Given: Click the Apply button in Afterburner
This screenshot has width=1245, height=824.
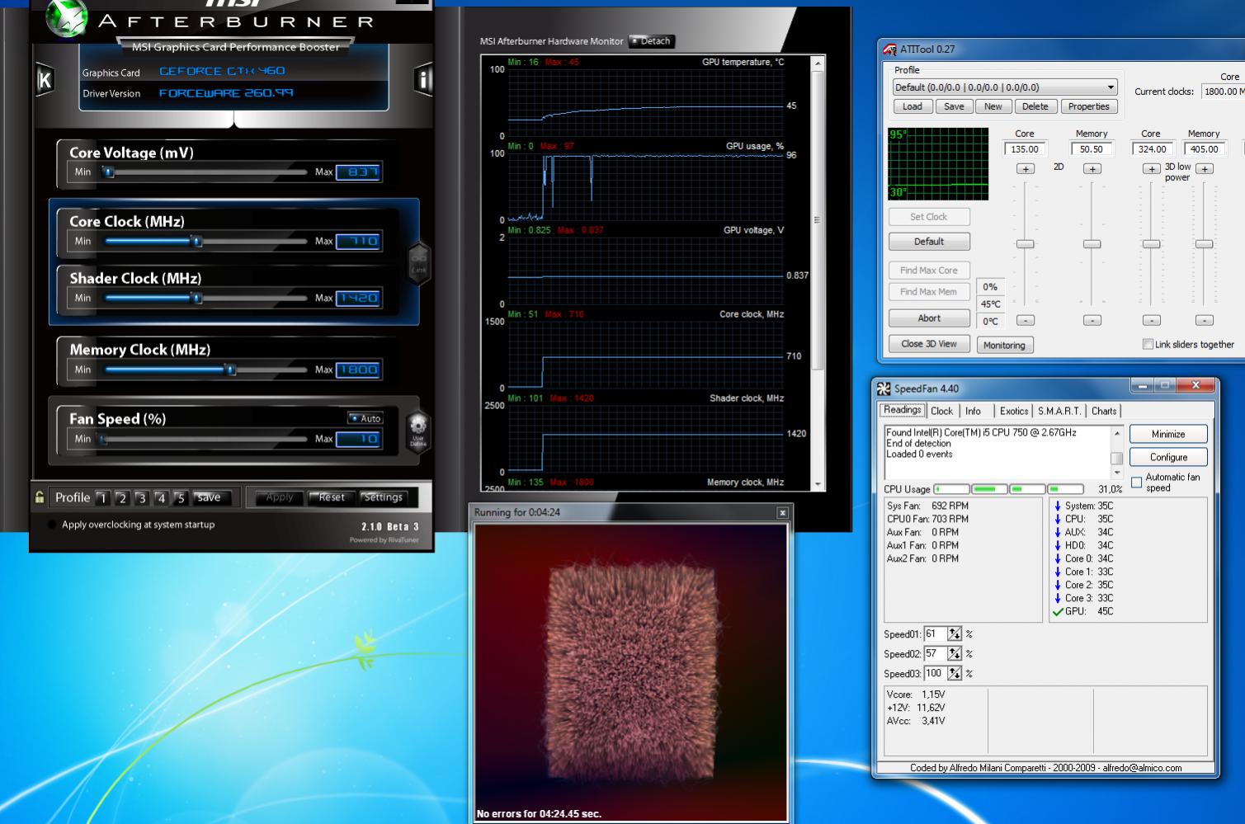Looking at the screenshot, I should tap(279, 497).
